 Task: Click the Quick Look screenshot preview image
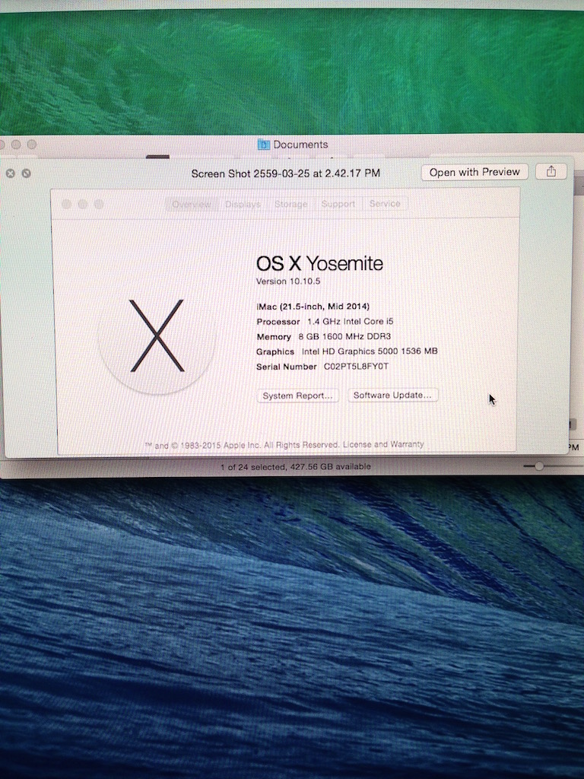[286, 321]
